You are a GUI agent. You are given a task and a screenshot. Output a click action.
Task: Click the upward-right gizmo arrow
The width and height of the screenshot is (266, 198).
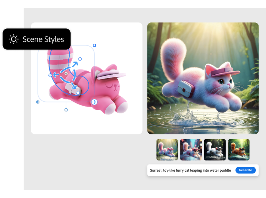(x=75, y=64)
